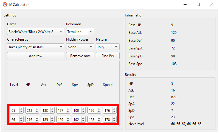Open the Characteristic dropdown
Screen dimensions: 219x133
(x=35, y=47)
